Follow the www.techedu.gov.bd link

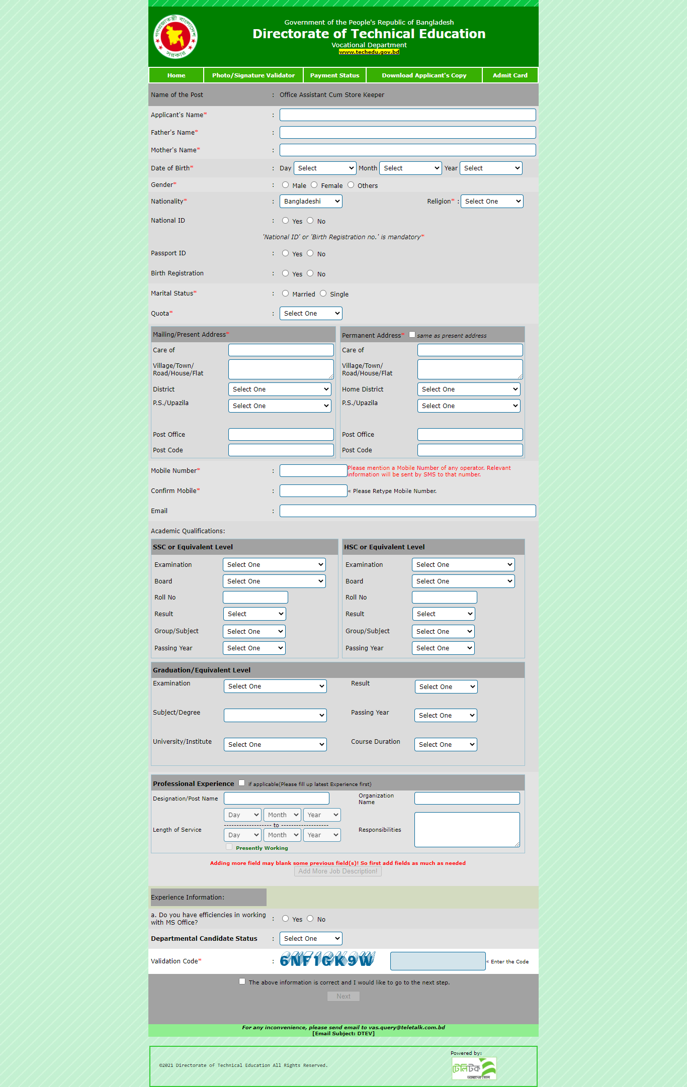tap(369, 52)
